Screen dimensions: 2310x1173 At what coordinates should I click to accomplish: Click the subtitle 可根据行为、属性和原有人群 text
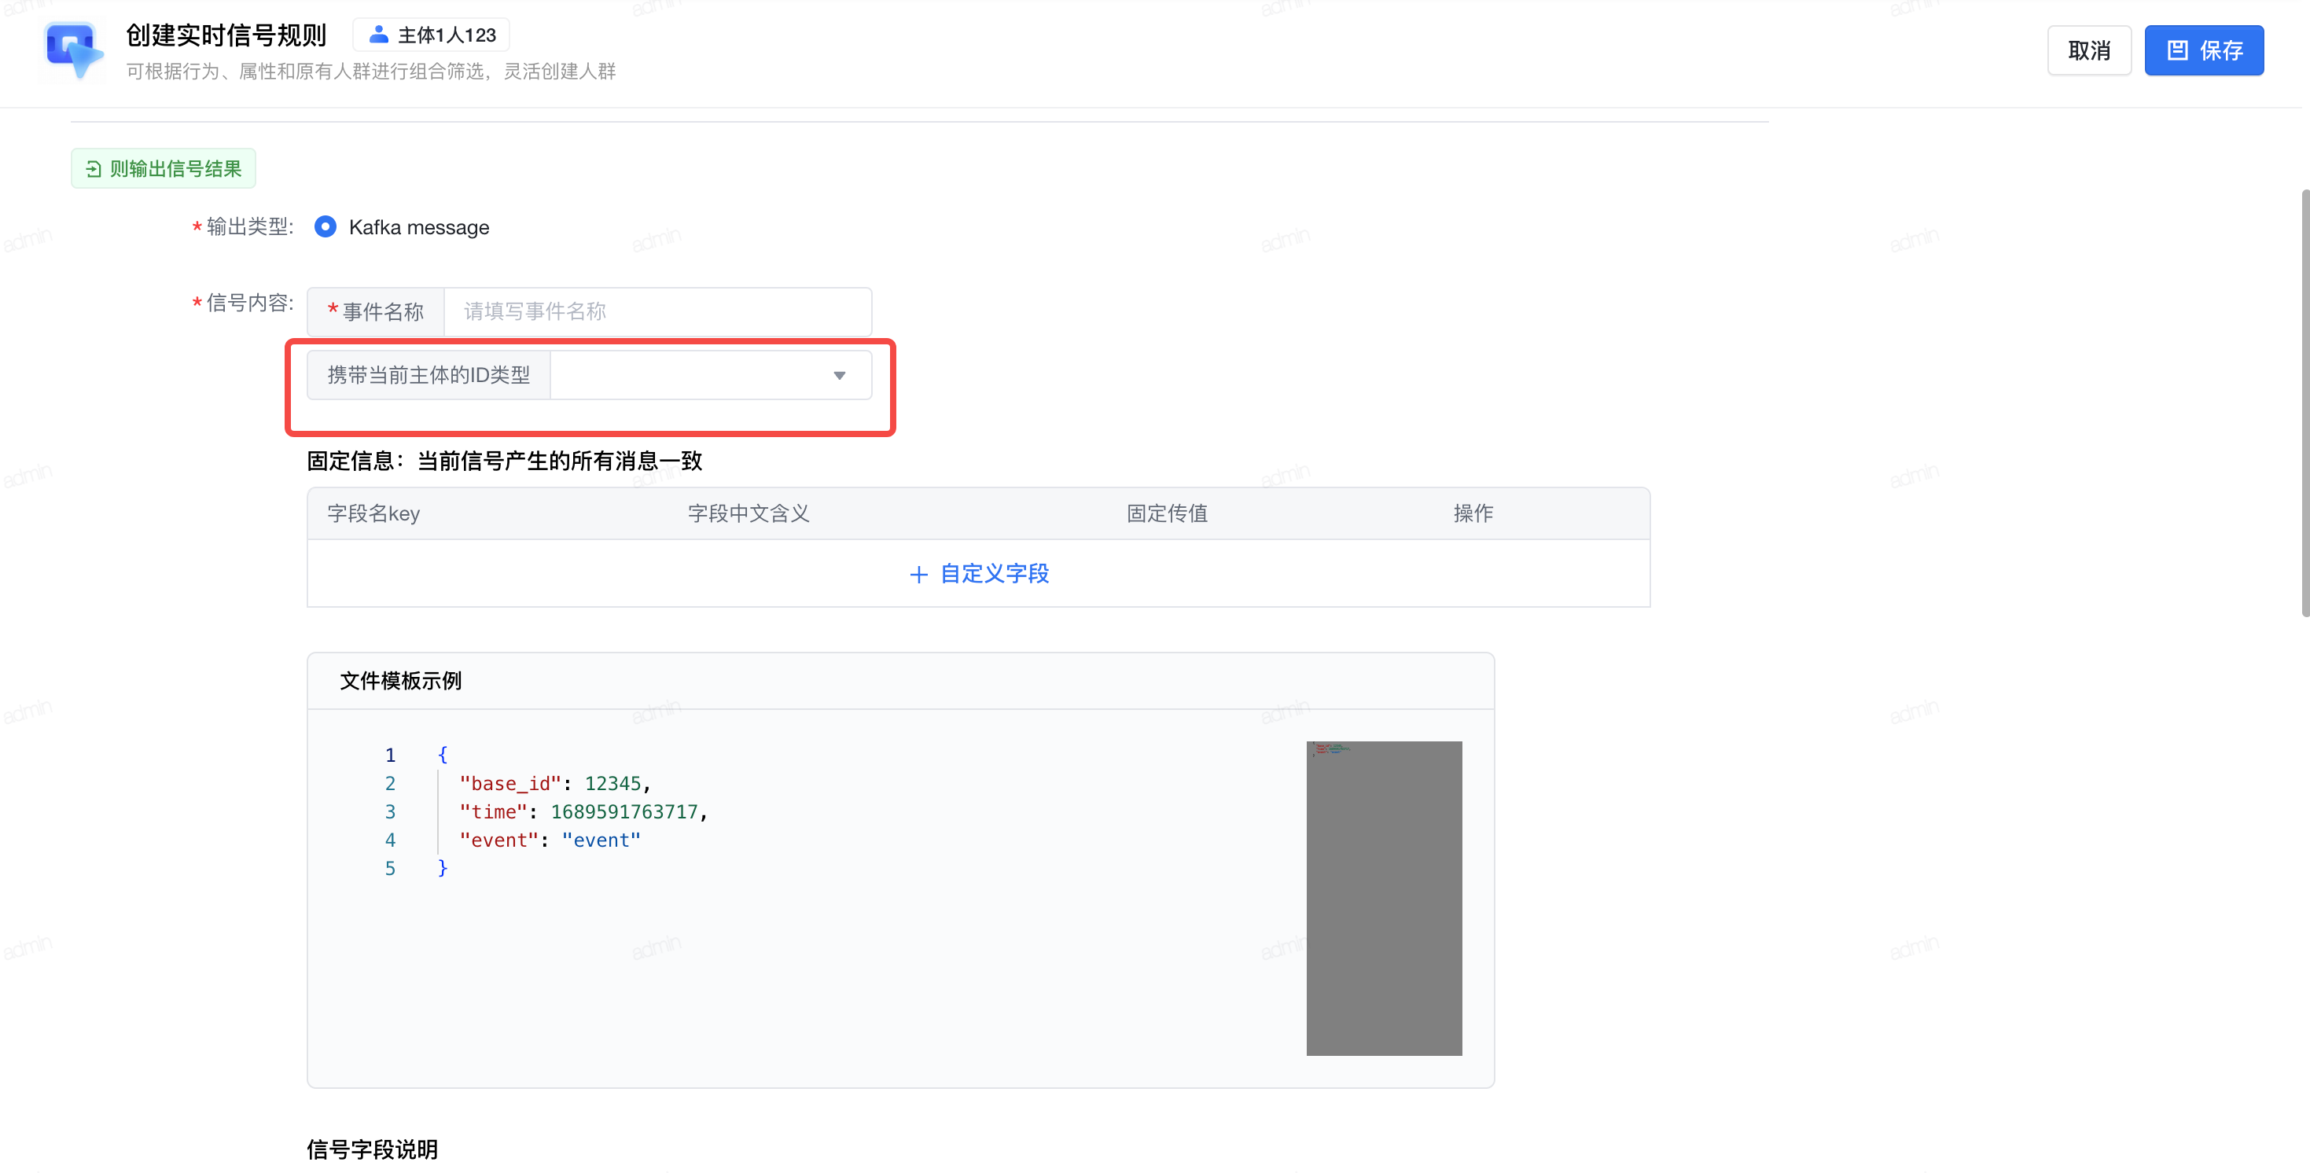coord(370,71)
